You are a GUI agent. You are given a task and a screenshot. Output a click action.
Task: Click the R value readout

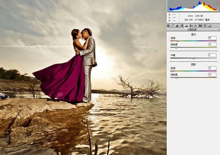[172, 15]
